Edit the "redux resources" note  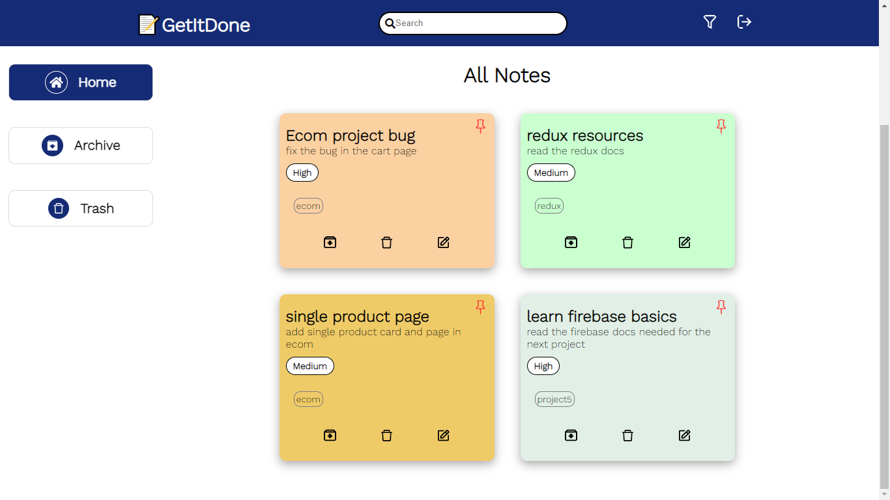684,242
